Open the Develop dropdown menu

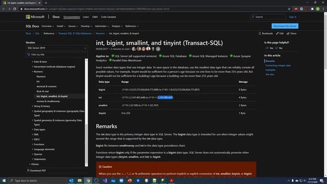86,26
